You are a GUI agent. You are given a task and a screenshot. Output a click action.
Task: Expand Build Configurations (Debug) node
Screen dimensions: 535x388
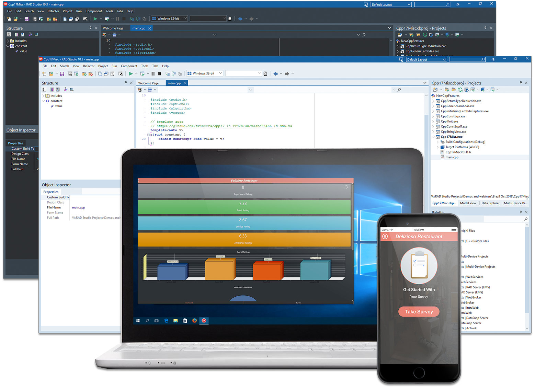click(x=437, y=142)
